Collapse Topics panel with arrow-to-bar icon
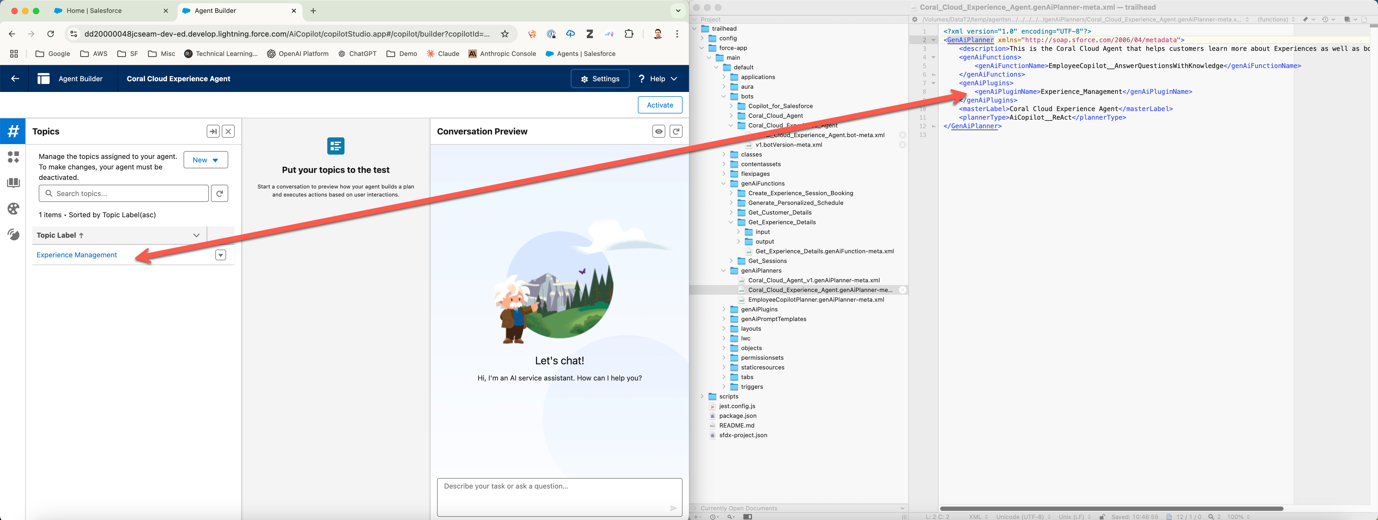 pos(213,131)
